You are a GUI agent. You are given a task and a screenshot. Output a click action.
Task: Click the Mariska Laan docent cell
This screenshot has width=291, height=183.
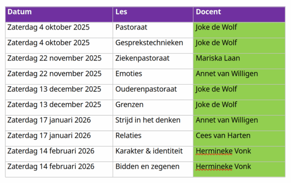pyautogui.click(x=239, y=61)
